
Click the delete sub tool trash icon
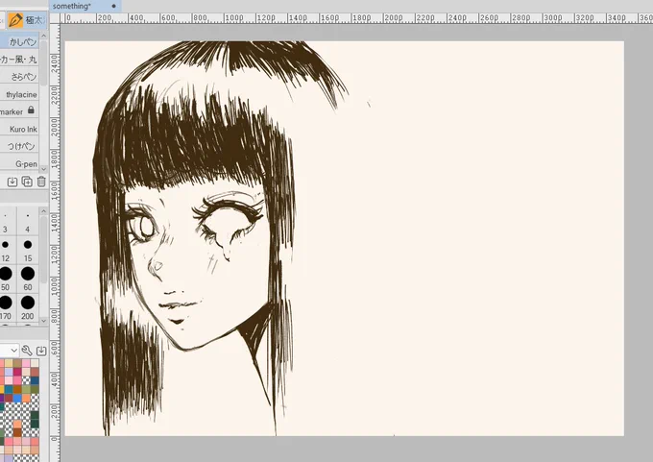click(x=41, y=182)
